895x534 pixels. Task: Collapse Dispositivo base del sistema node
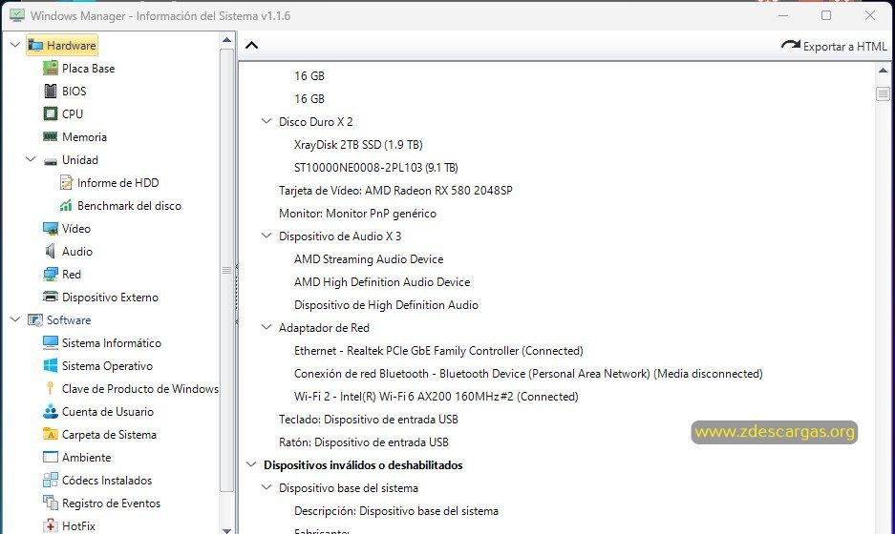point(266,487)
